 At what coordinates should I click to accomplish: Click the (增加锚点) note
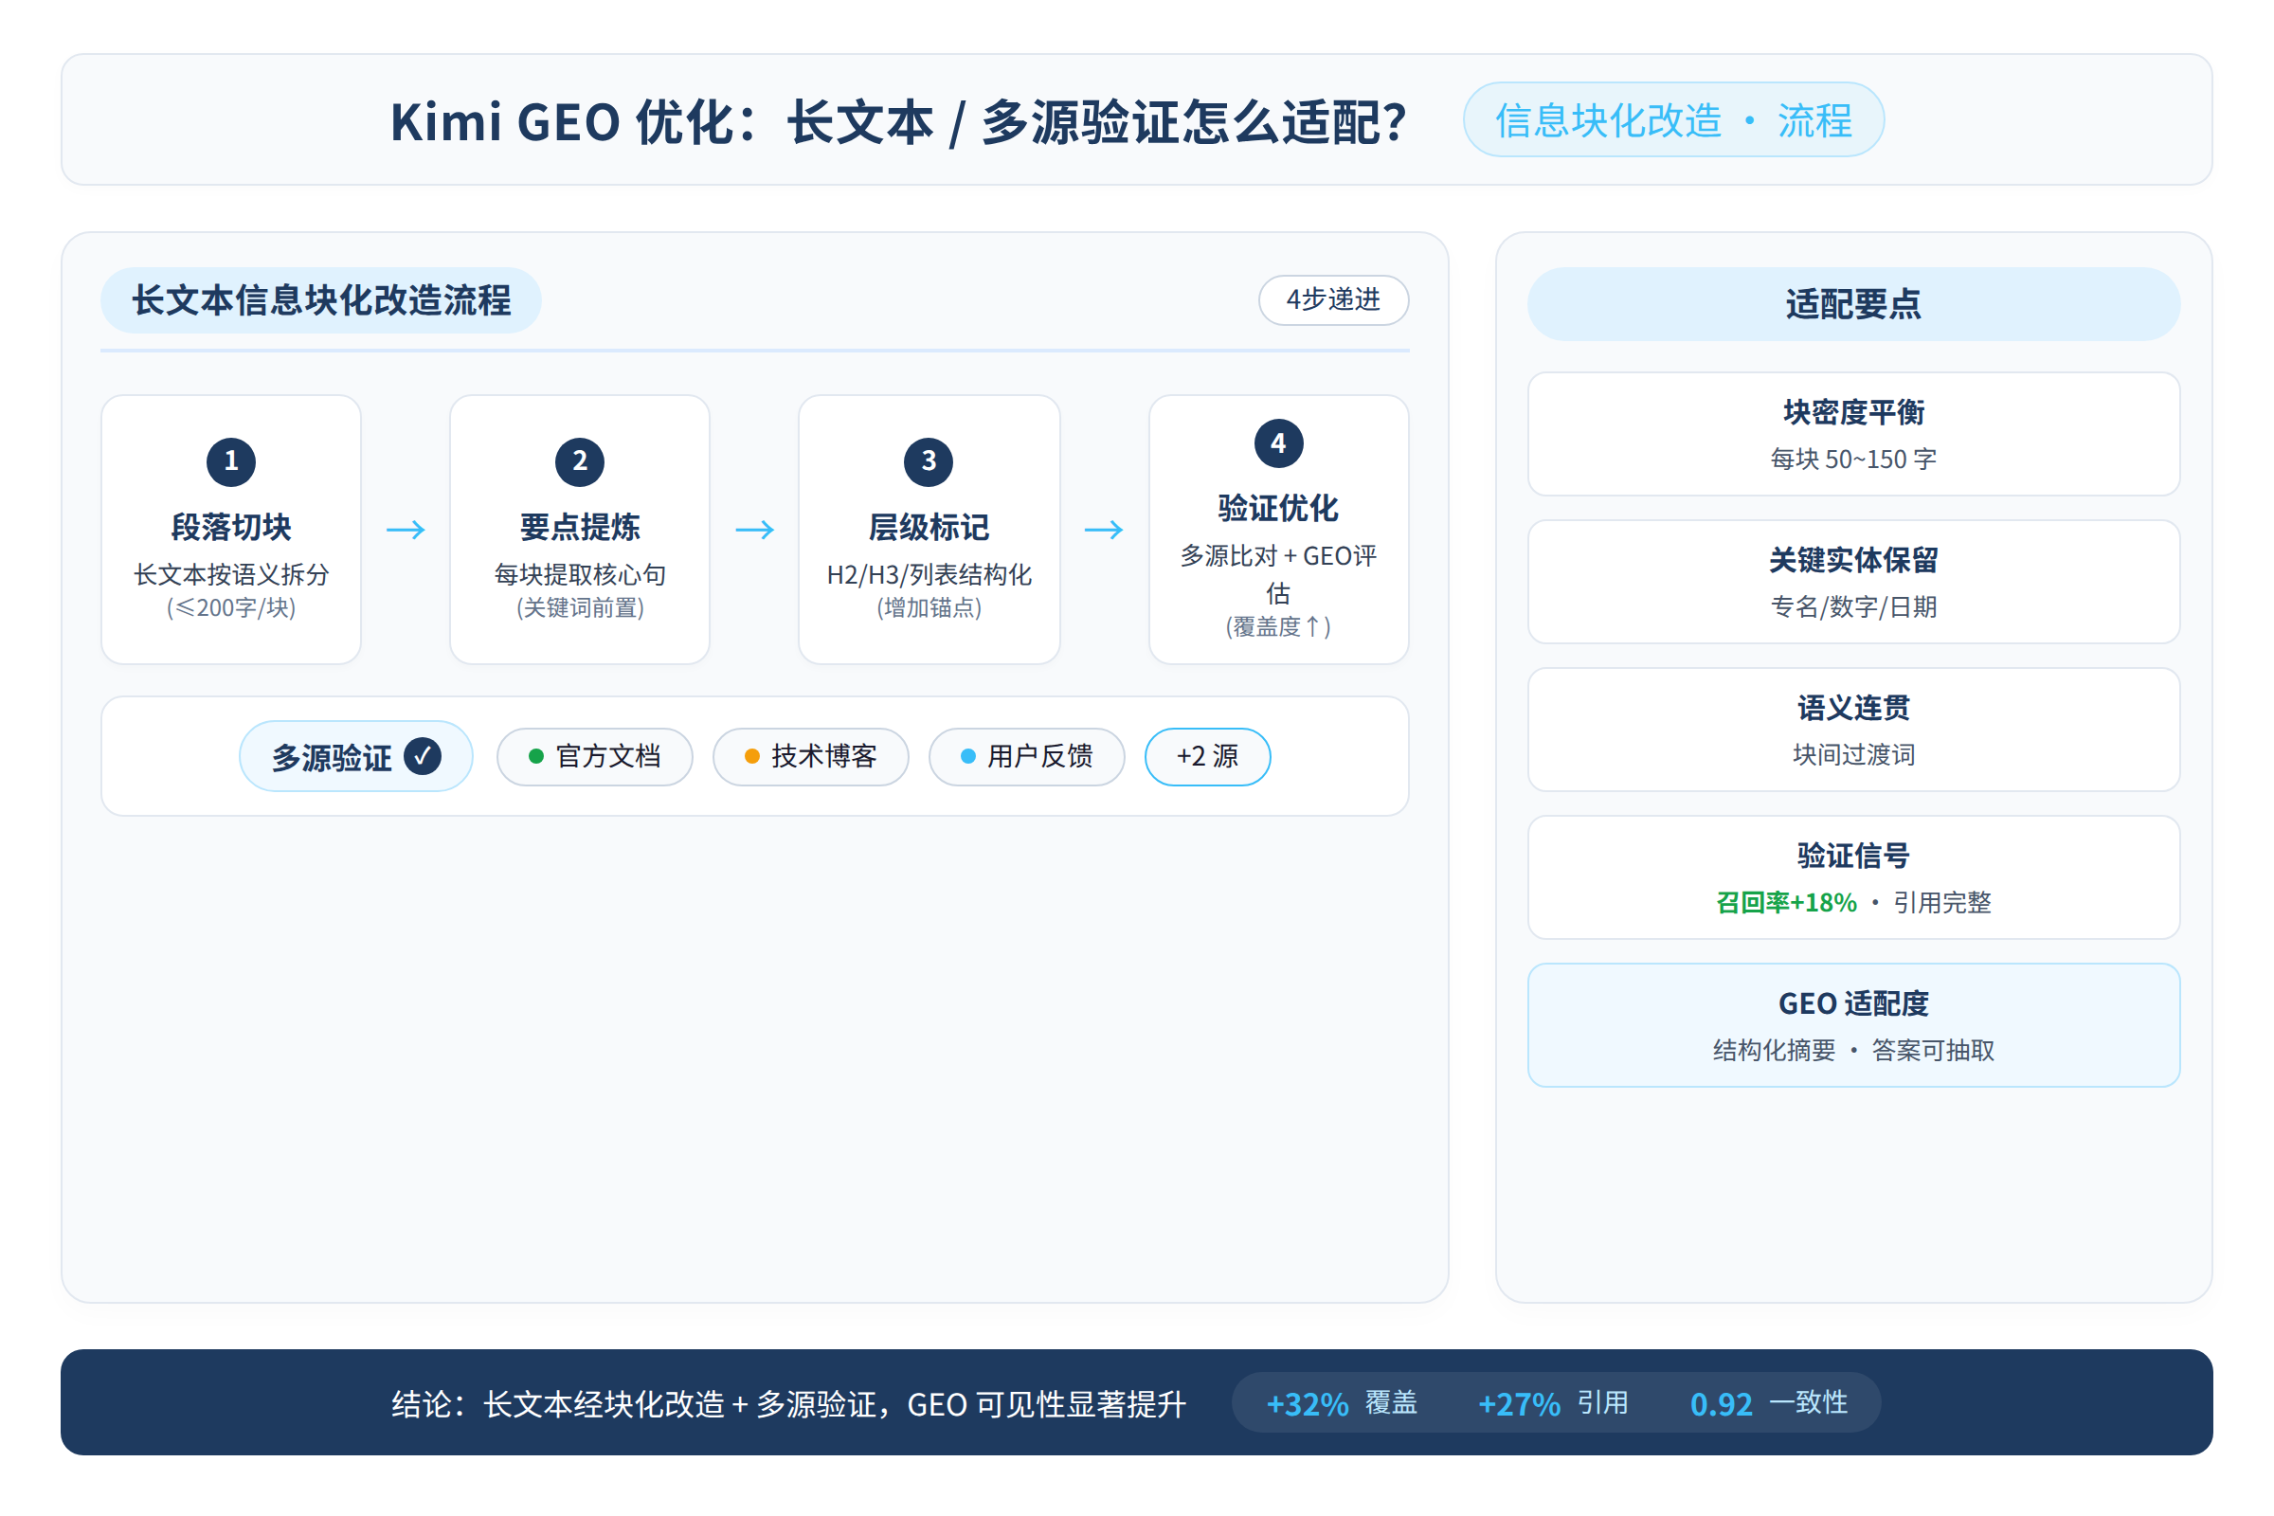pyautogui.click(x=929, y=608)
